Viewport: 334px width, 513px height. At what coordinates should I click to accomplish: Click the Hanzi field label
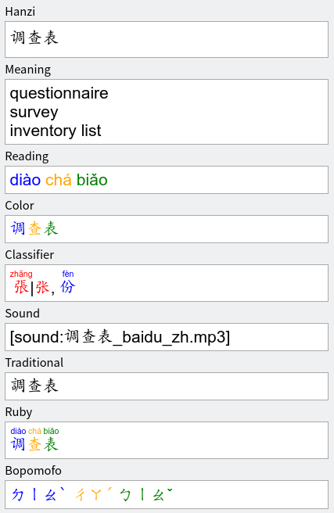click(20, 12)
